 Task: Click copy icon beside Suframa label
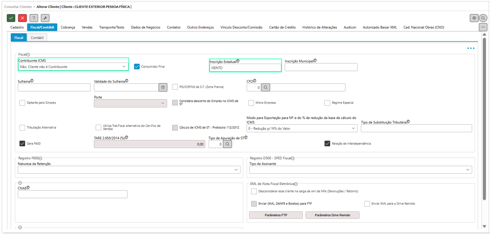pos(32,81)
